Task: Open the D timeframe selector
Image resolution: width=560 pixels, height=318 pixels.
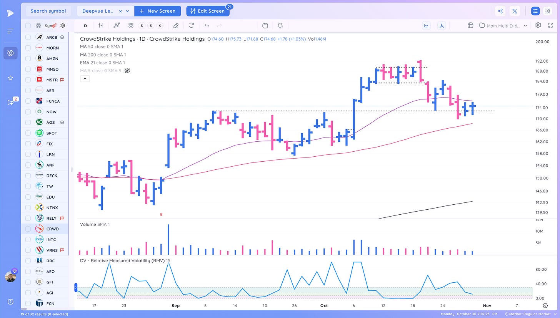Action: coord(85,26)
